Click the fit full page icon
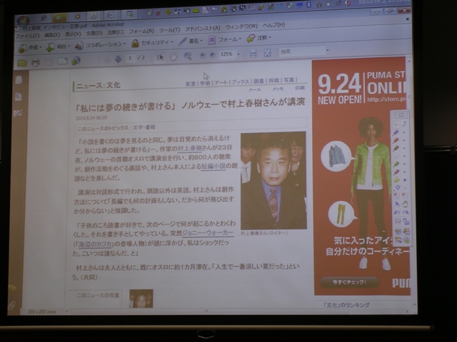457x342 pixels. tap(267, 53)
